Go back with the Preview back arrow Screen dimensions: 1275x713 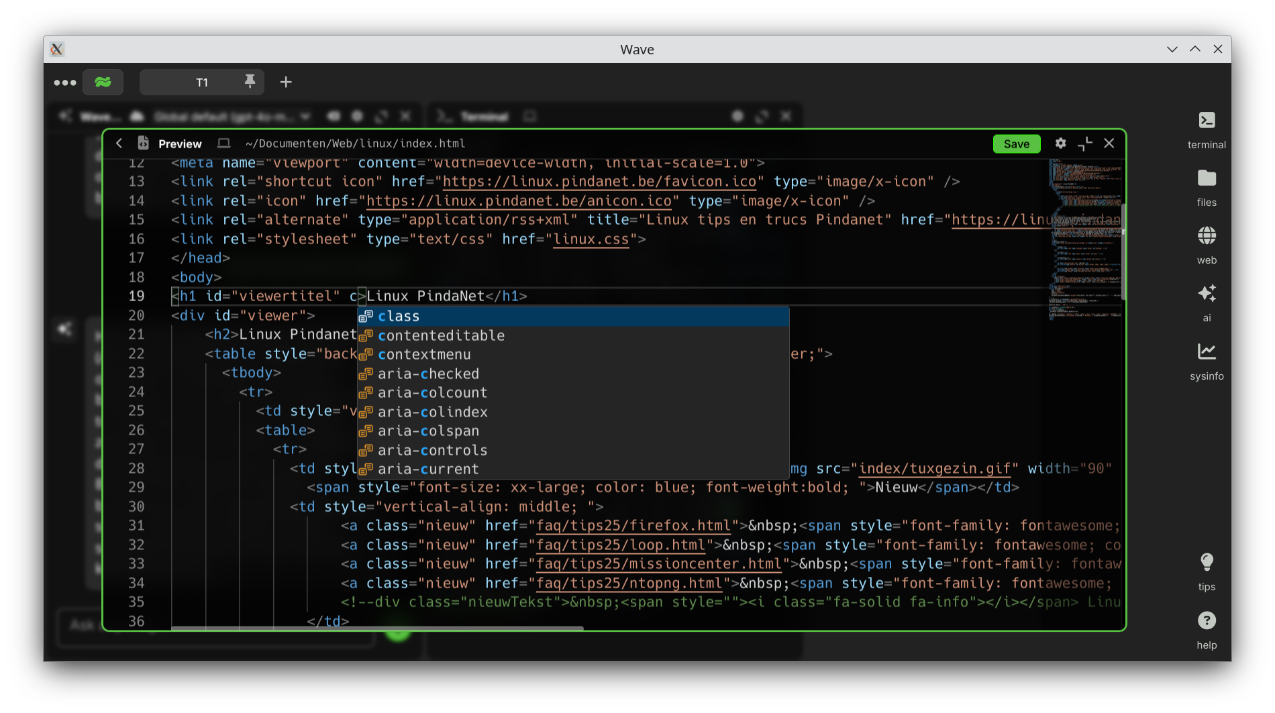click(x=119, y=144)
